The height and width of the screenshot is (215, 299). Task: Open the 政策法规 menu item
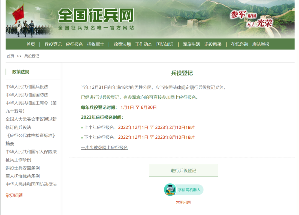122,44
